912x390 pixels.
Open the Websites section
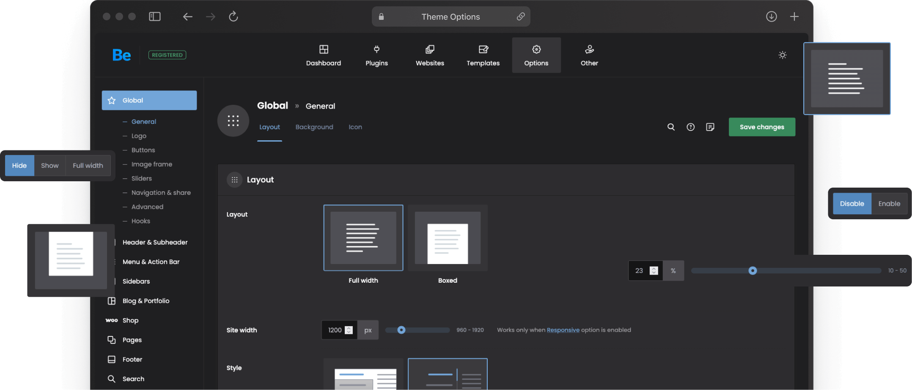click(429, 55)
